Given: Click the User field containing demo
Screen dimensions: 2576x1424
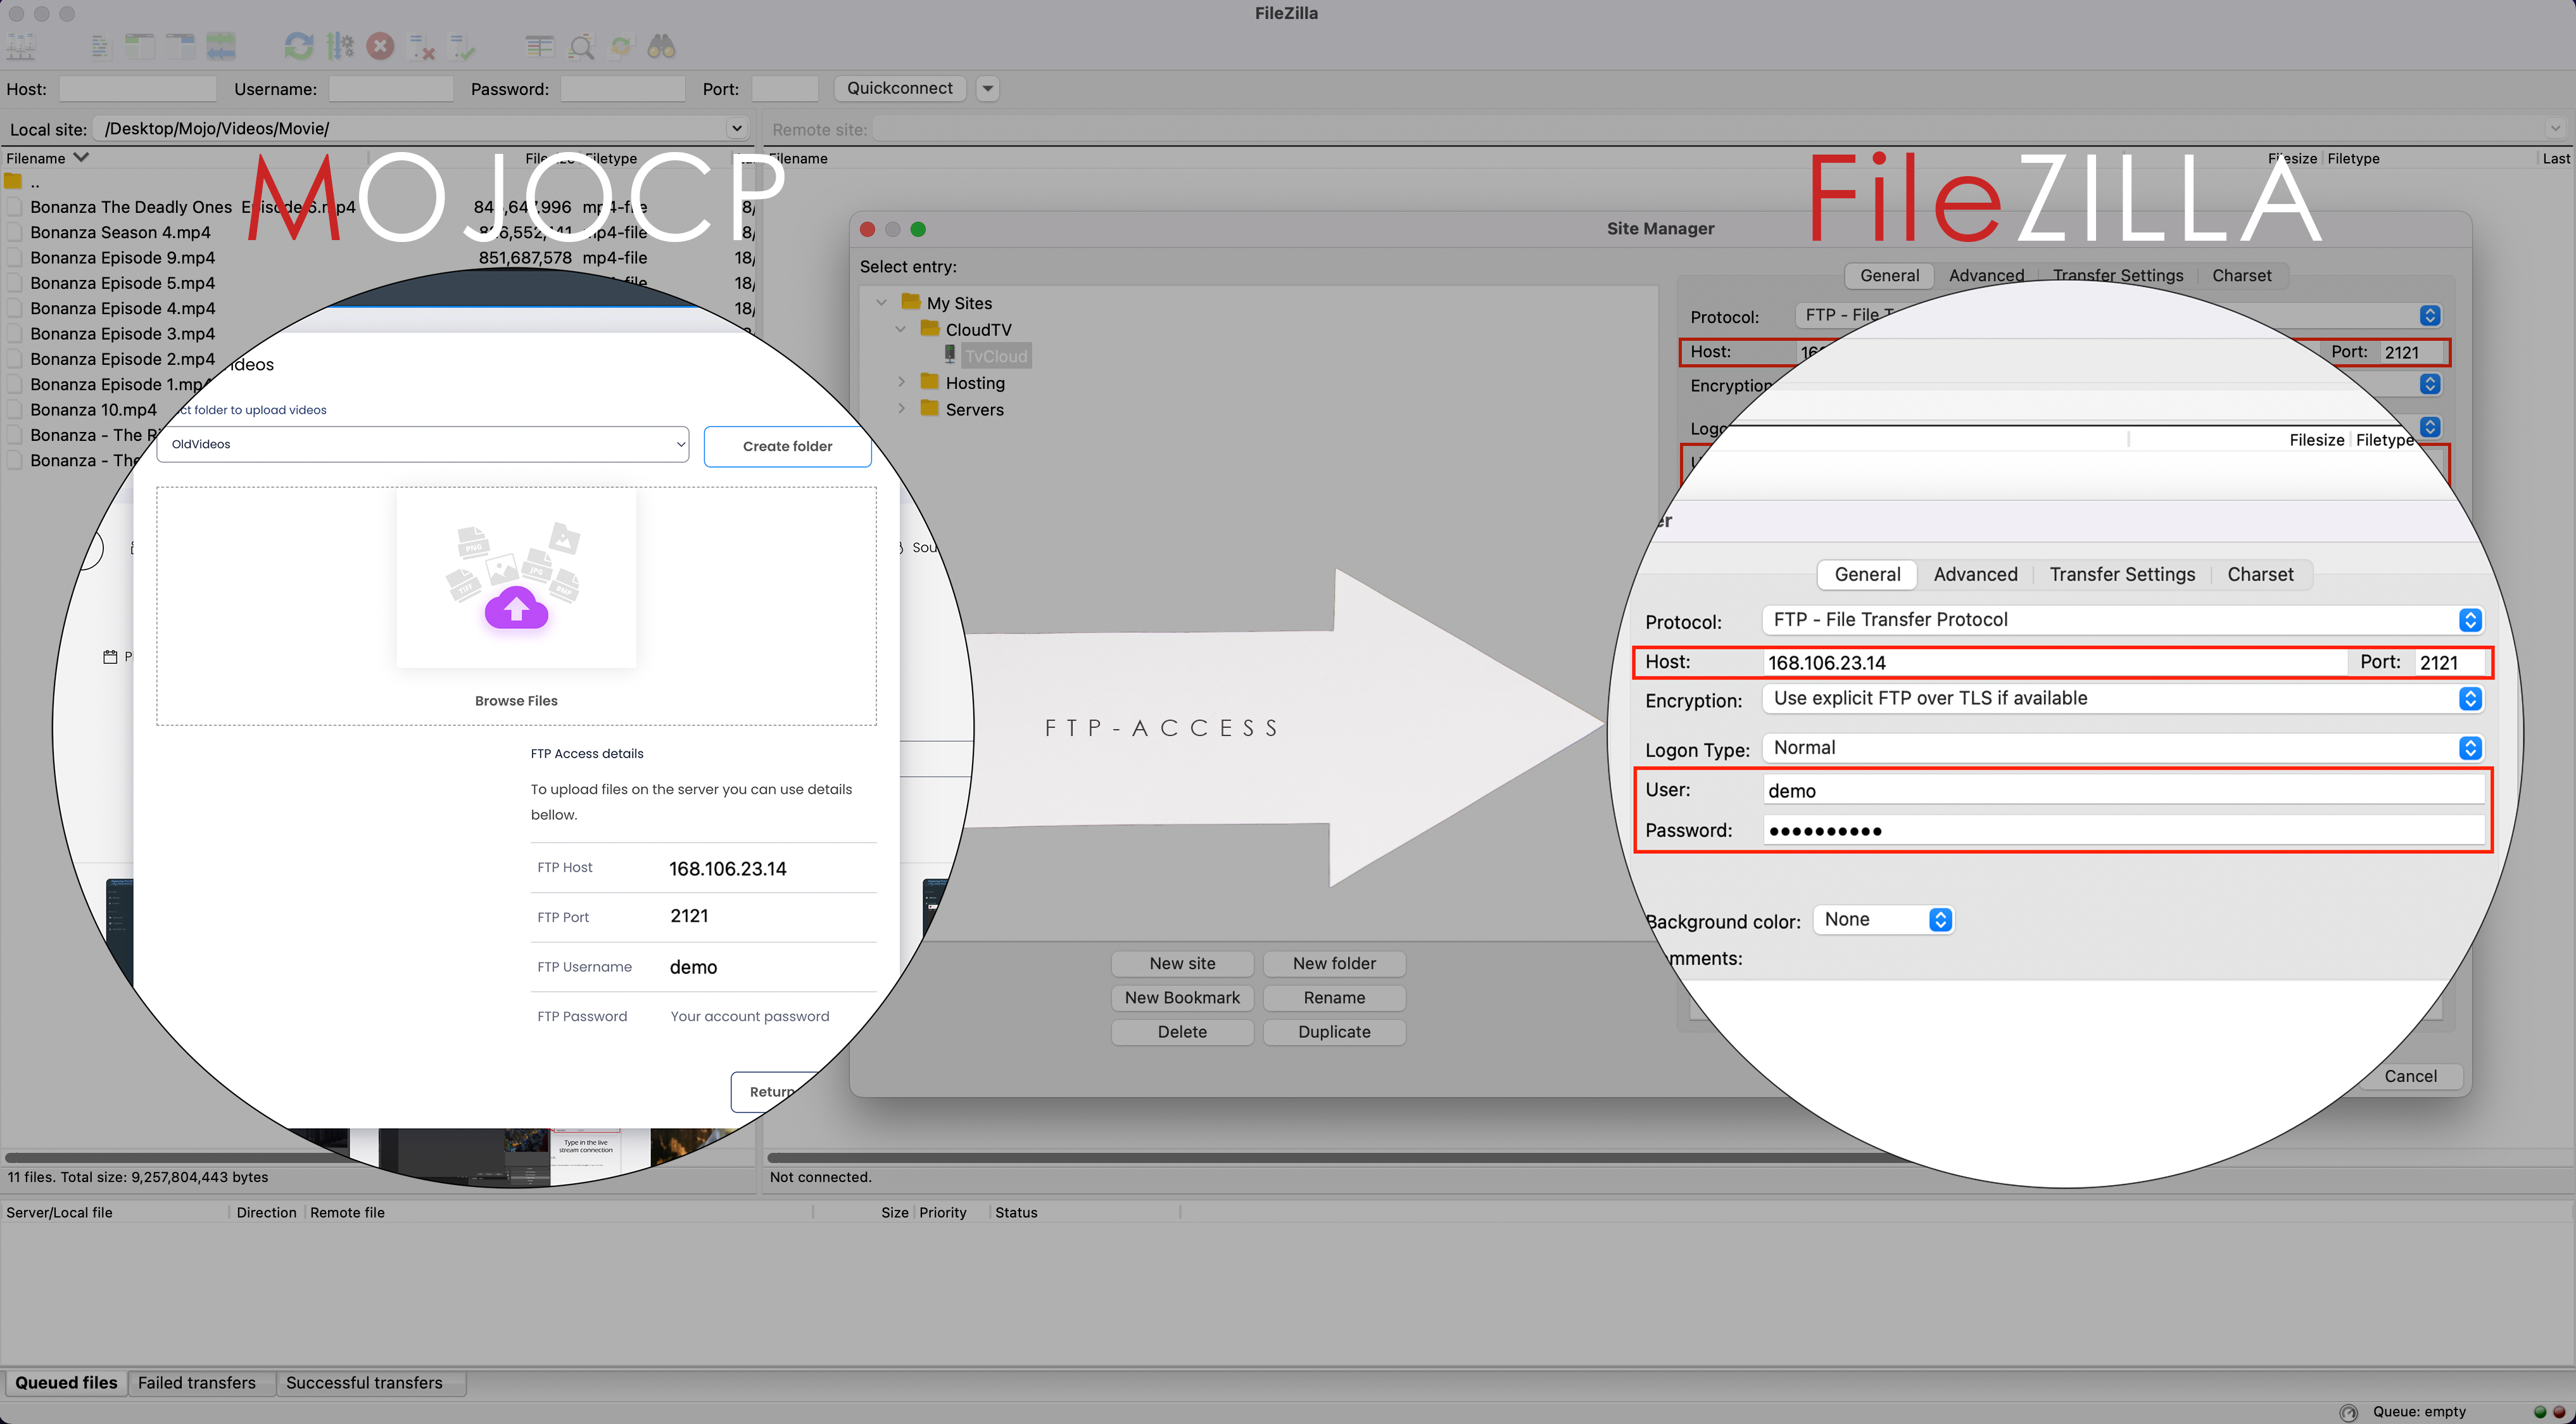Looking at the screenshot, I should coord(2120,790).
